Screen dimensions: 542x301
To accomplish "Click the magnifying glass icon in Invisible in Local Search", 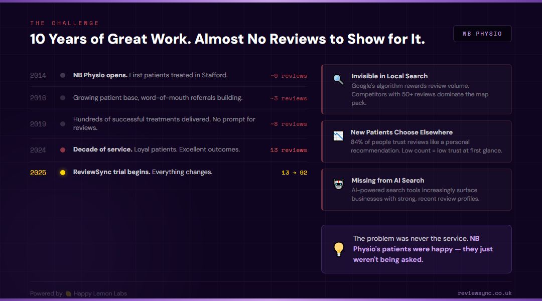I will coord(338,79).
